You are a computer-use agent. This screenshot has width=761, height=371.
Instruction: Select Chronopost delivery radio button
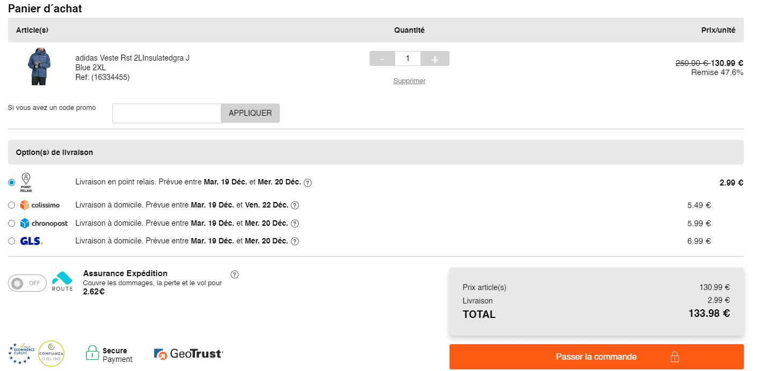pos(12,224)
